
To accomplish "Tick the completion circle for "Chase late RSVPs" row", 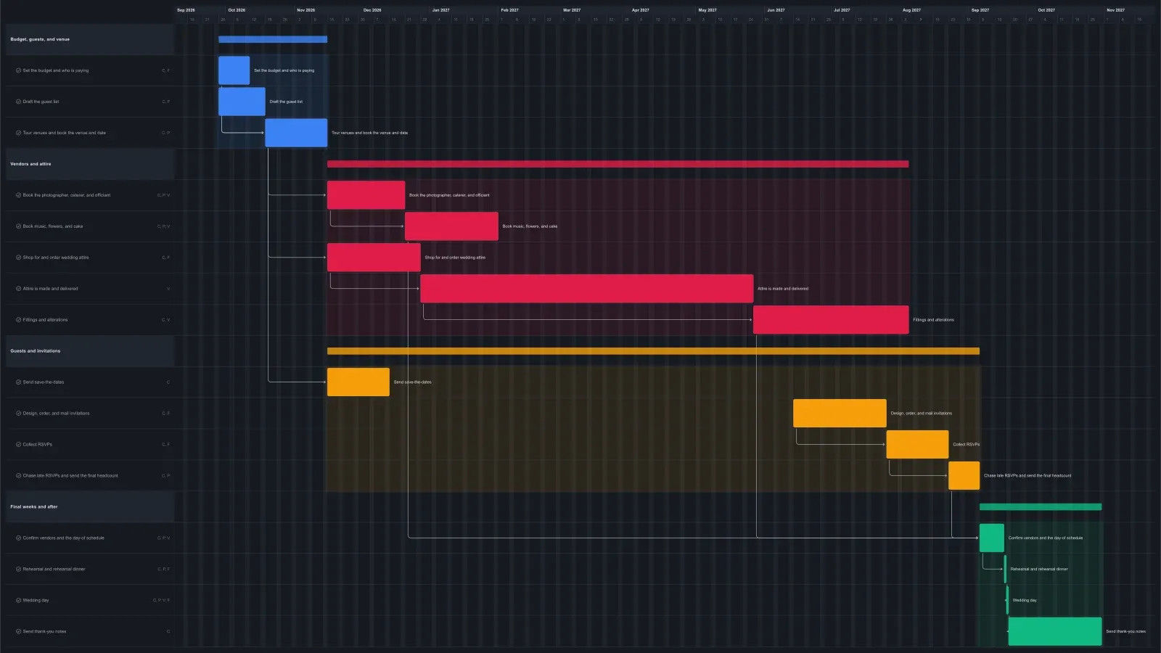I will (x=18, y=476).
